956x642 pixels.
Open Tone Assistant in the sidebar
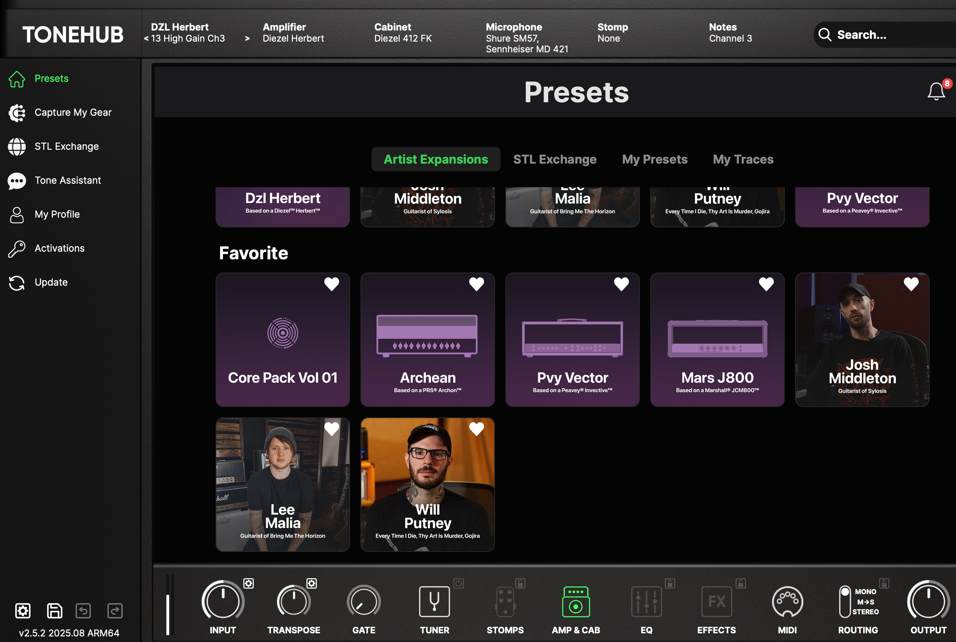tap(68, 180)
